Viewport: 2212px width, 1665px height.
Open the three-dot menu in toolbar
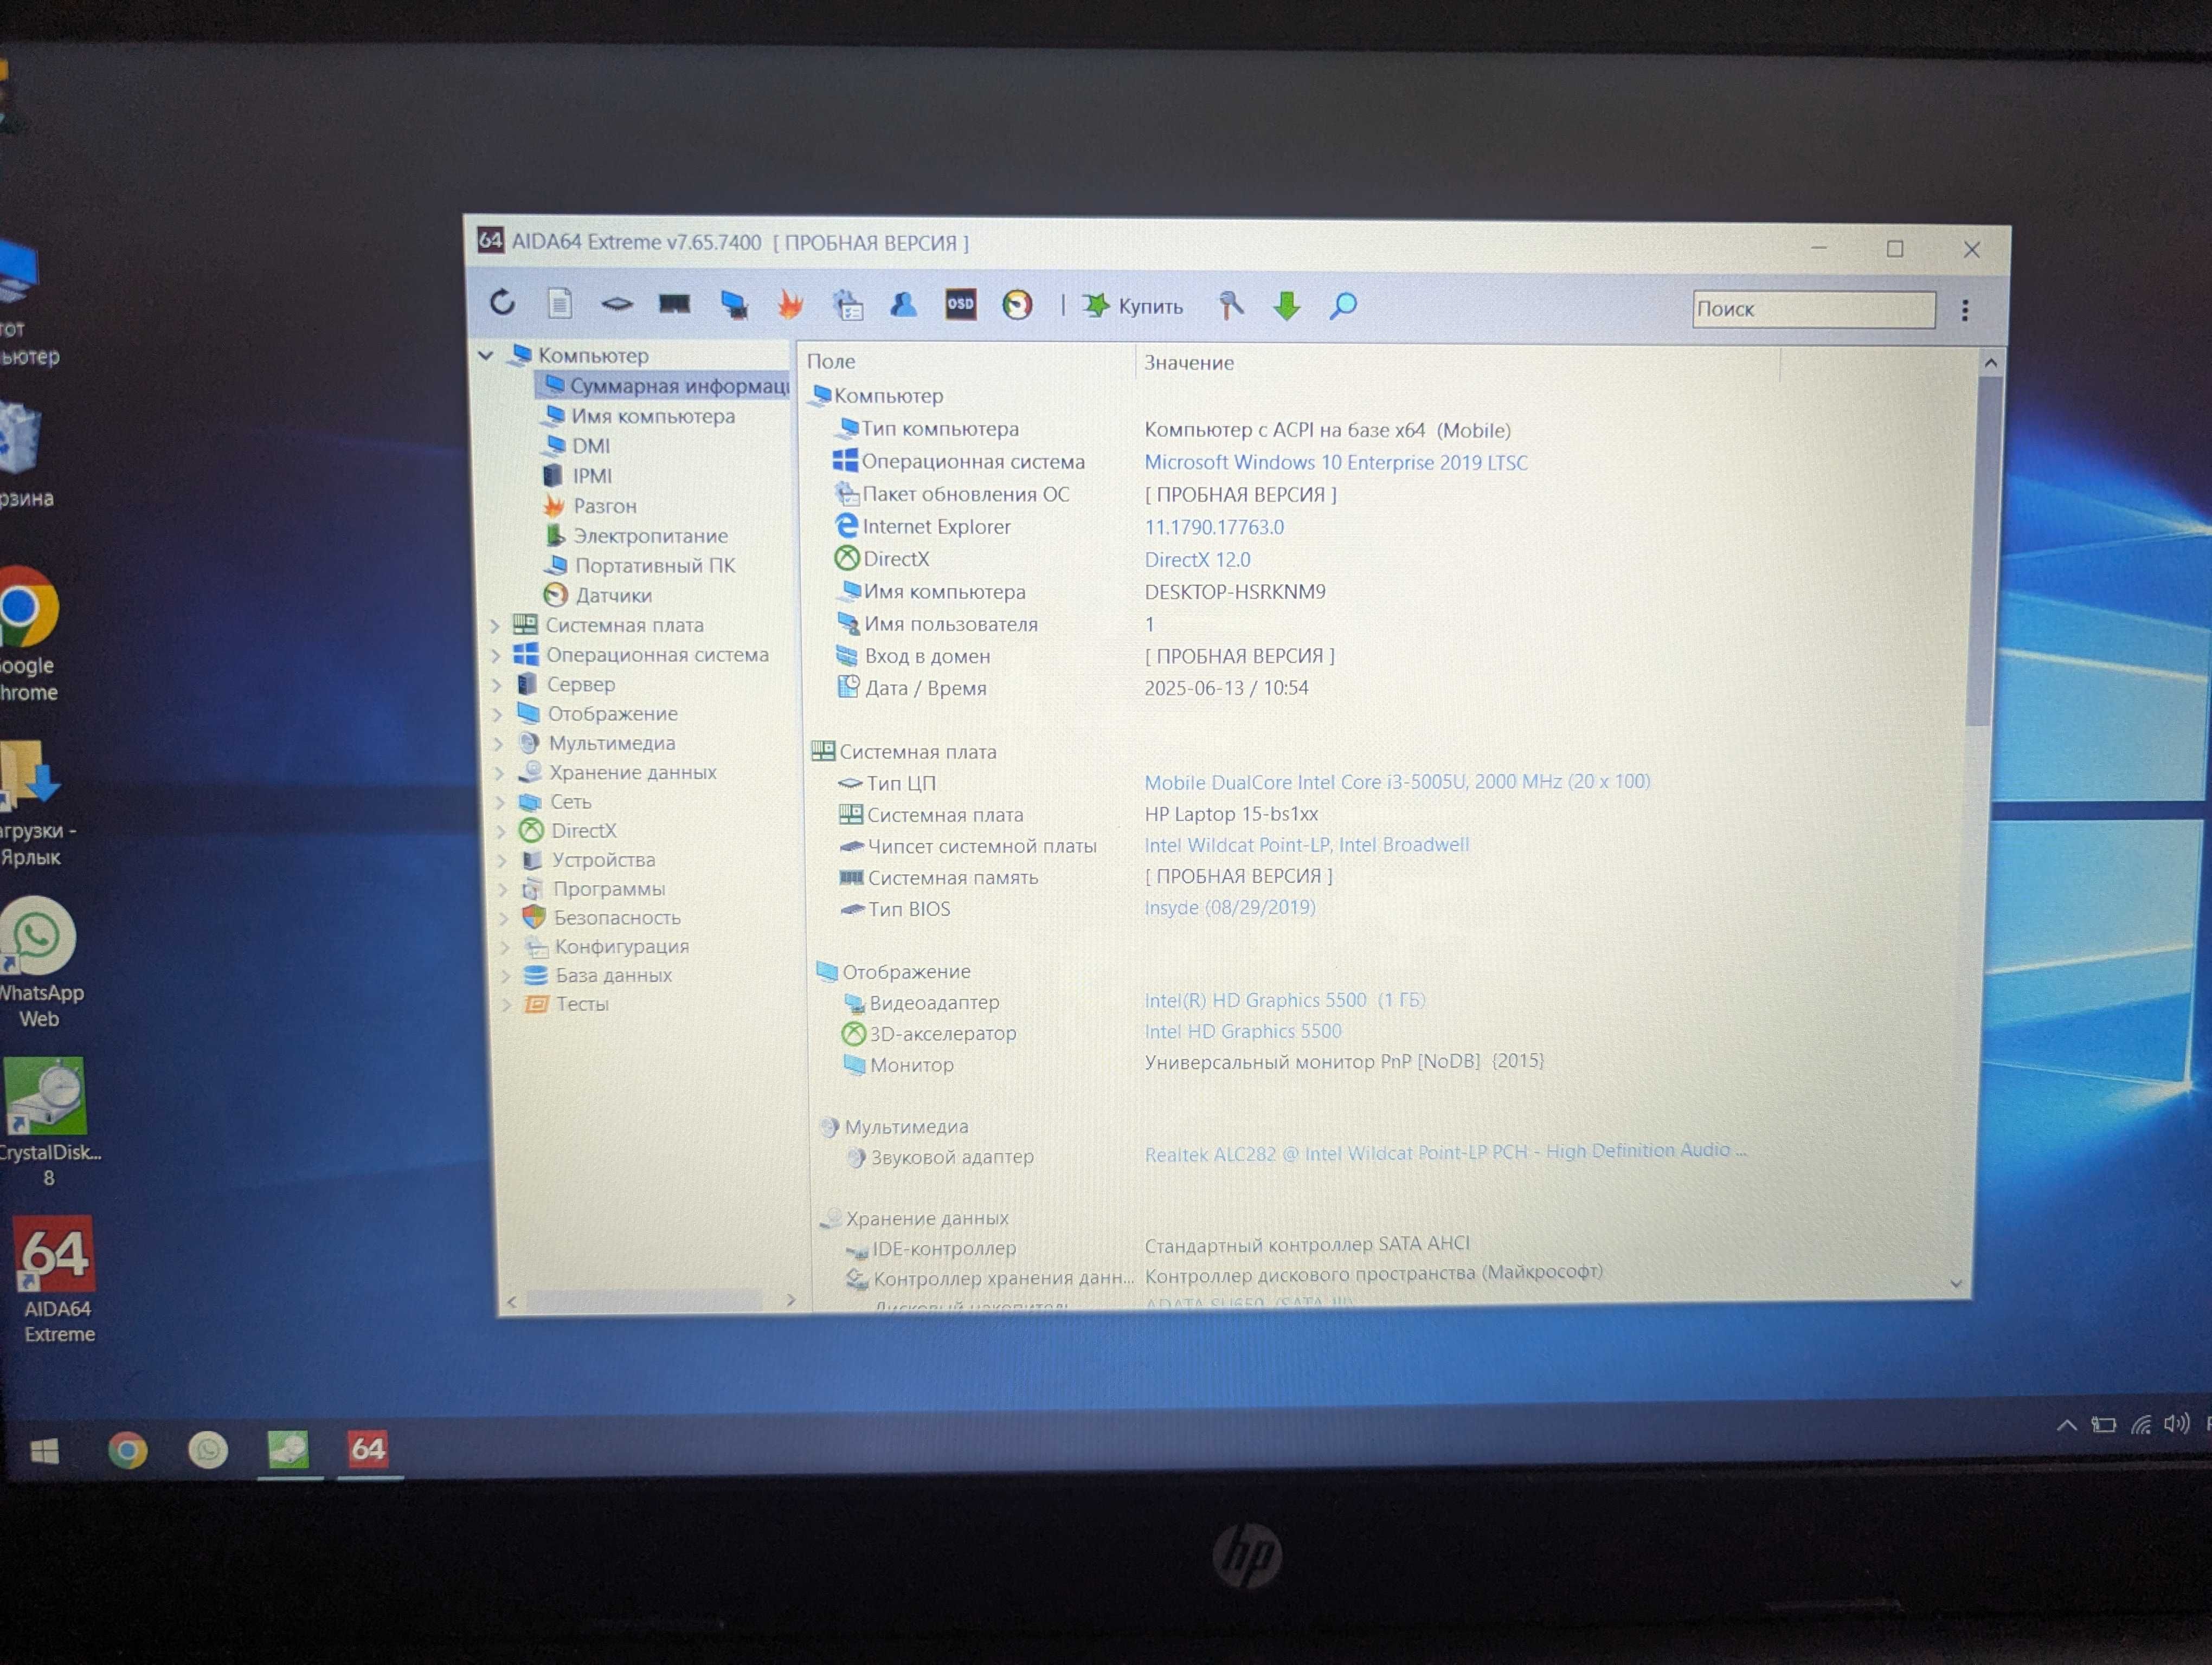[1965, 310]
